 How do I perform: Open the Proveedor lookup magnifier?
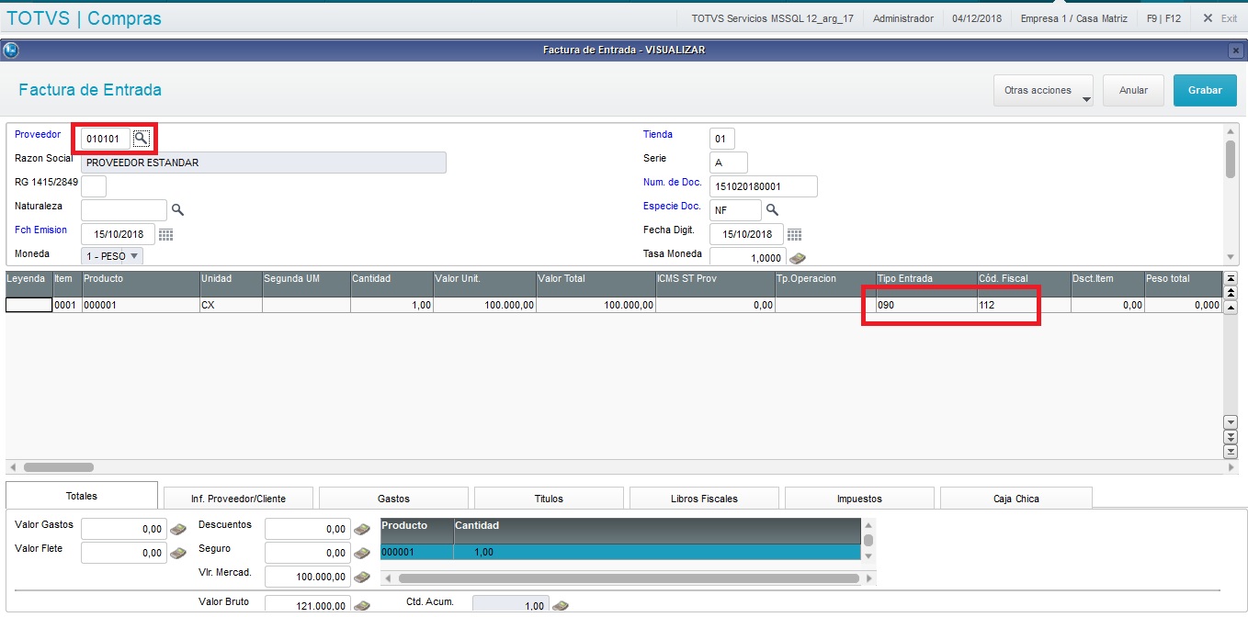141,139
